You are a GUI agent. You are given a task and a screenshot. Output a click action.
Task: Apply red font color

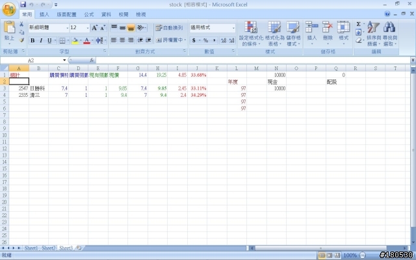[x=86, y=40]
